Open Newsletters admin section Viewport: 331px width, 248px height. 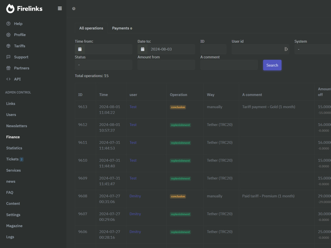point(17,126)
